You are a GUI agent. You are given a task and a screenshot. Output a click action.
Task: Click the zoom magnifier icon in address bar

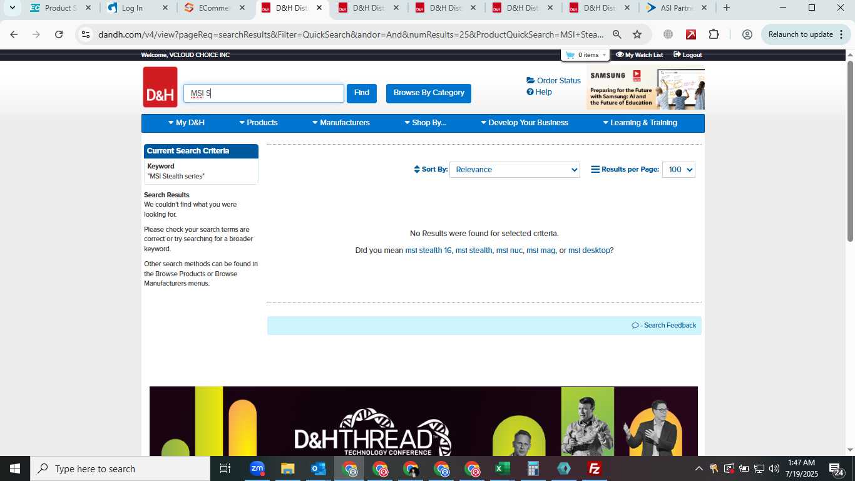coord(617,34)
